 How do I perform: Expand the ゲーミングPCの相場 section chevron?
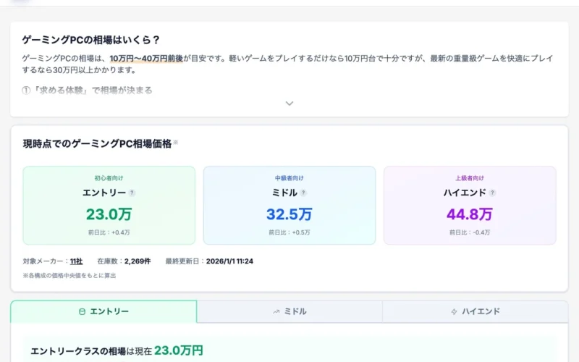pyautogui.click(x=289, y=104)
